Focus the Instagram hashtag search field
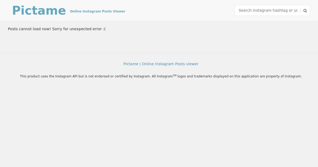The width and height of the screenshot is (318, 167). pyautogui.click(x=268, y=10)
